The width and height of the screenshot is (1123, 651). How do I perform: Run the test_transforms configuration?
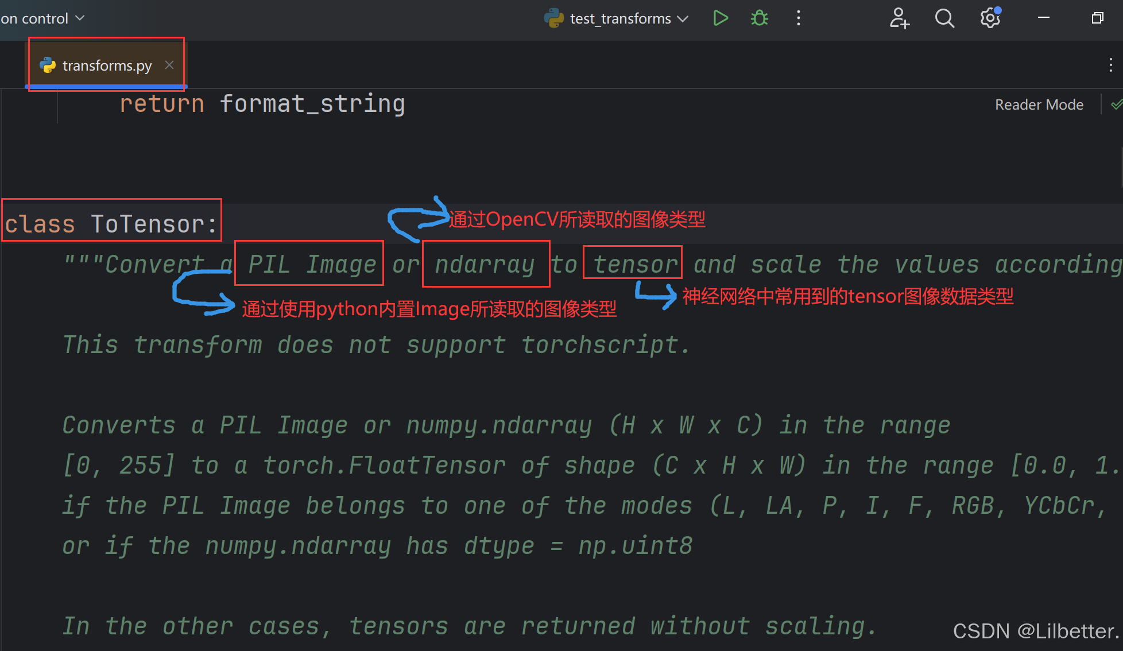[721, 18]
